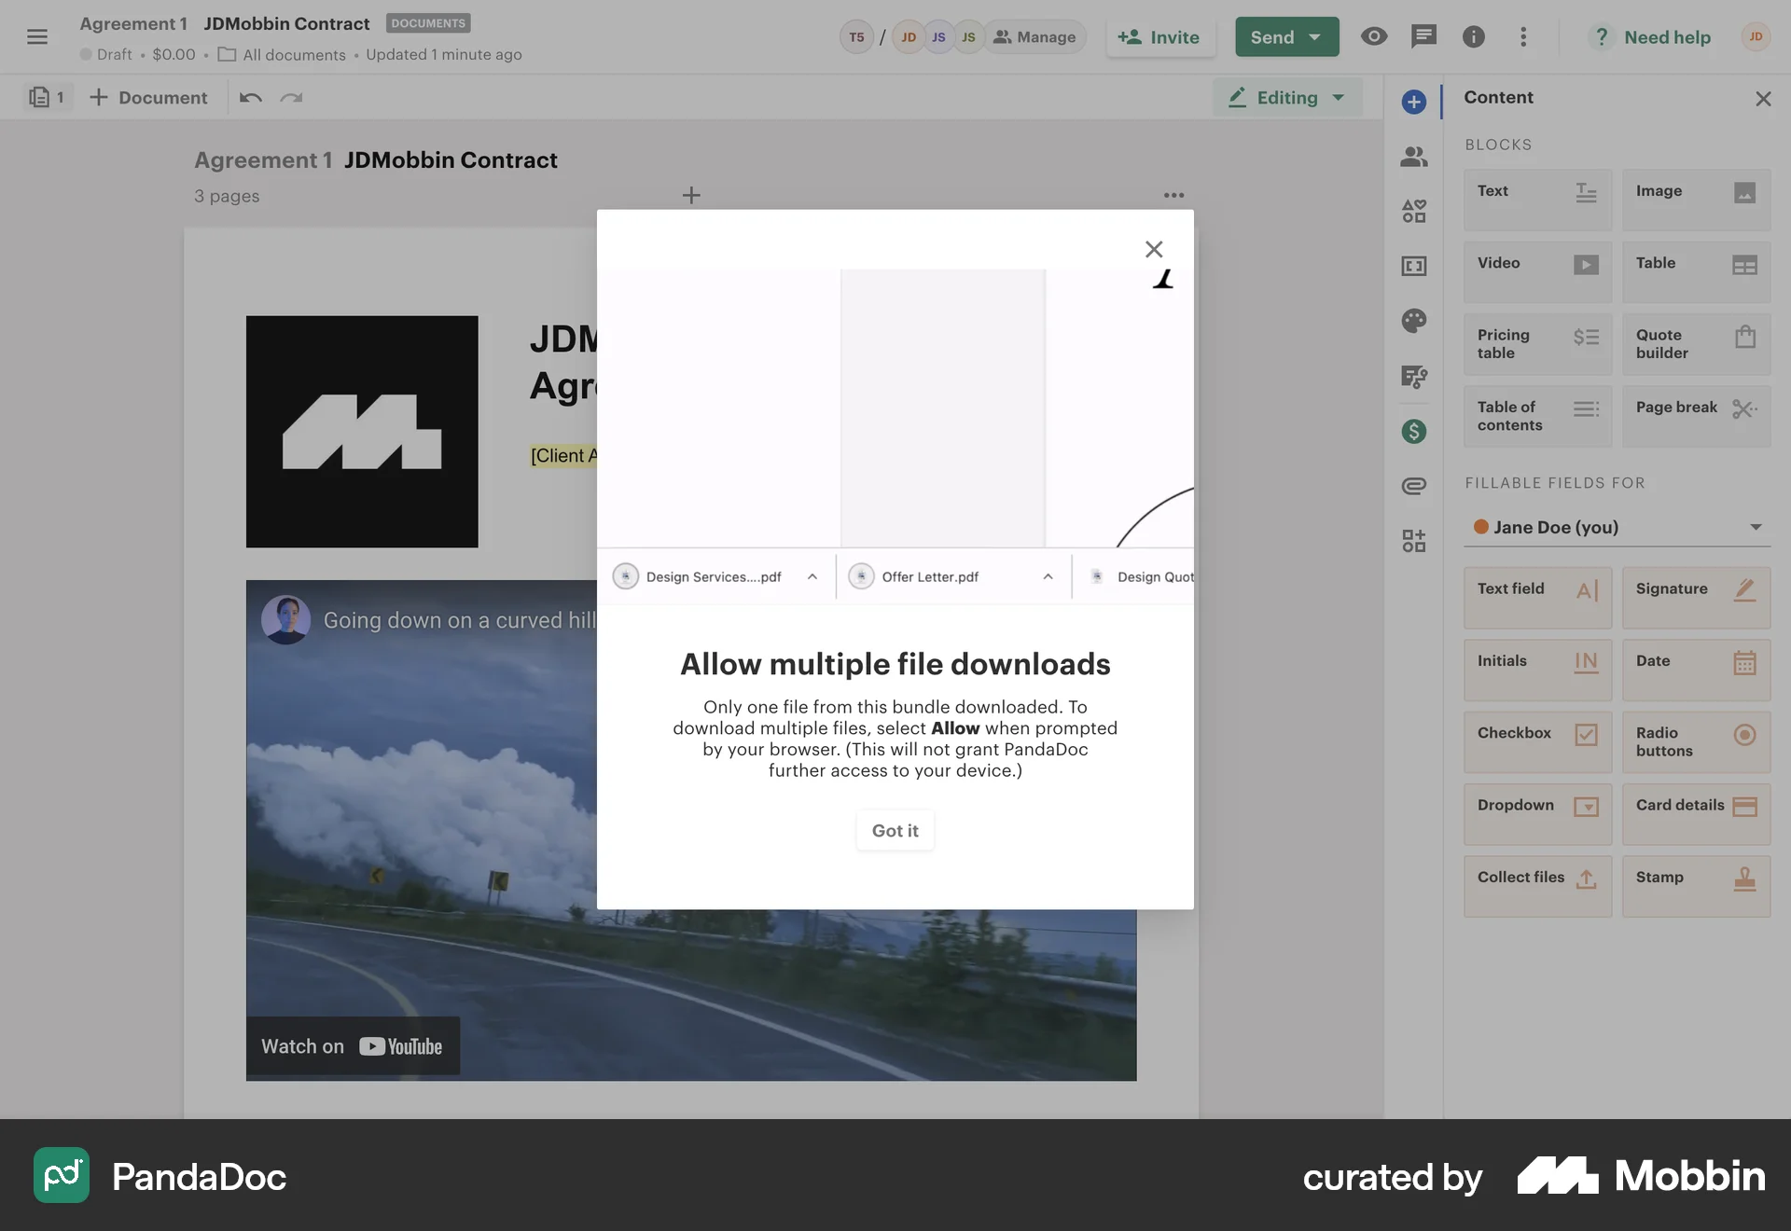
Task: Click the document info icon
Action: [1474, 36]
